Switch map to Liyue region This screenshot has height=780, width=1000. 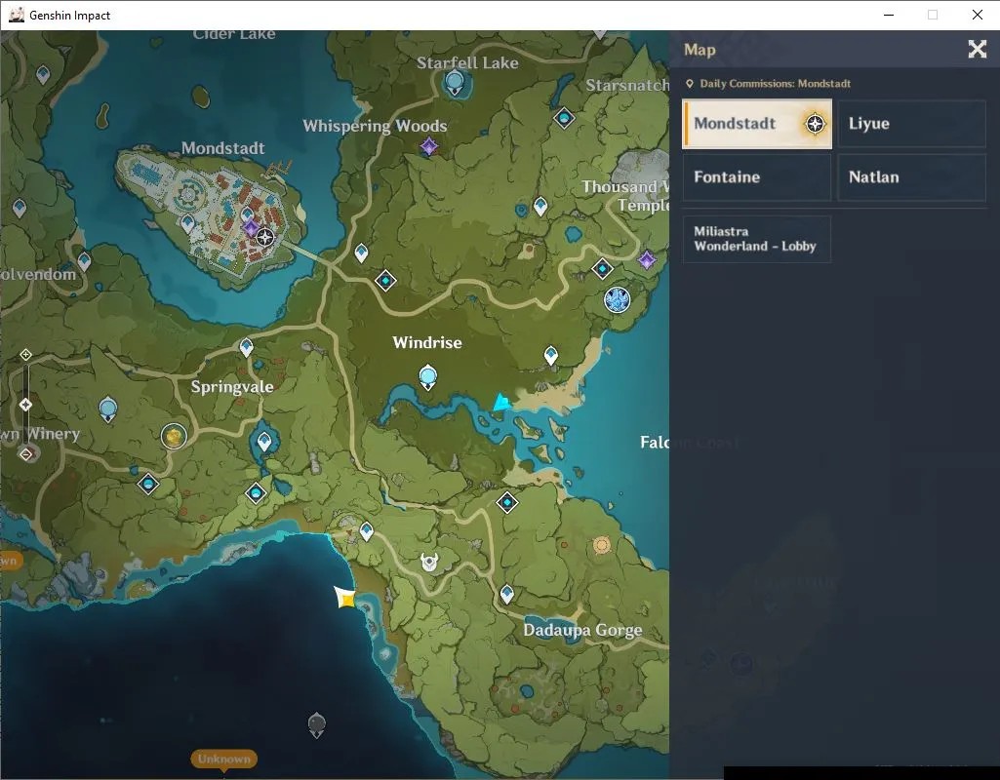click(911, 124)
